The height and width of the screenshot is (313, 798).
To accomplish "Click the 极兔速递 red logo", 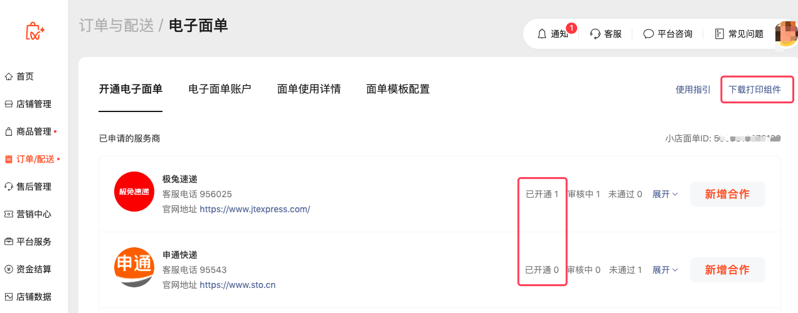I will (x=134, y=191).
